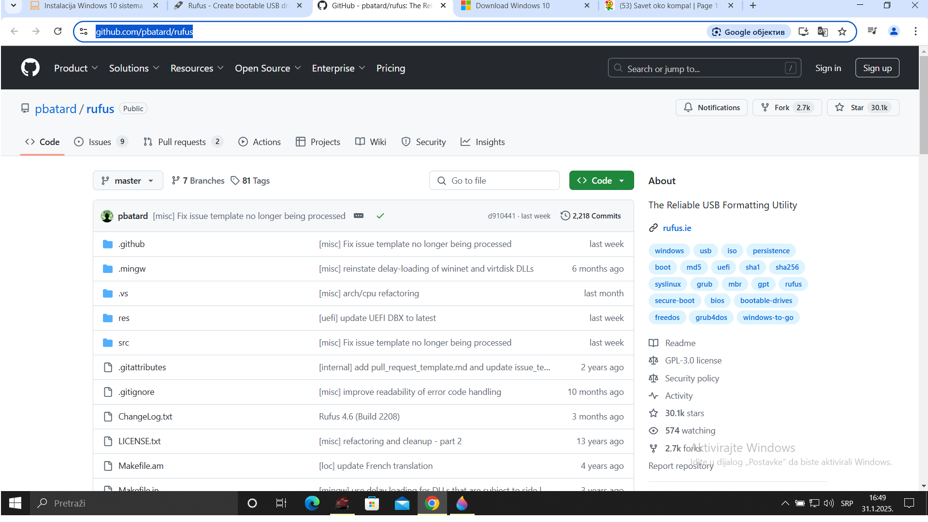928x522 pixels.
Task: Open the Google Translate page icon
Action: click(823, 31)
